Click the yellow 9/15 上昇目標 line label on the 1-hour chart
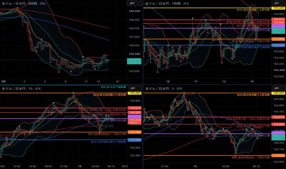Image resolution: width=286 pixels, height=169 pixels. [x=253, y=10]
